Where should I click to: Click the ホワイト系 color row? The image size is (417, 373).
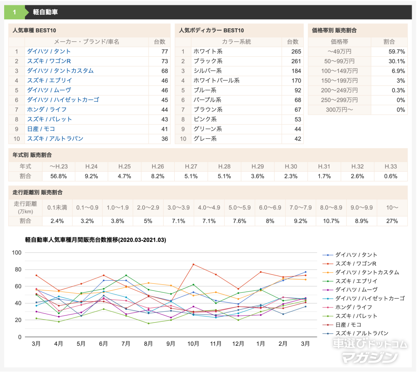(239, 52)
